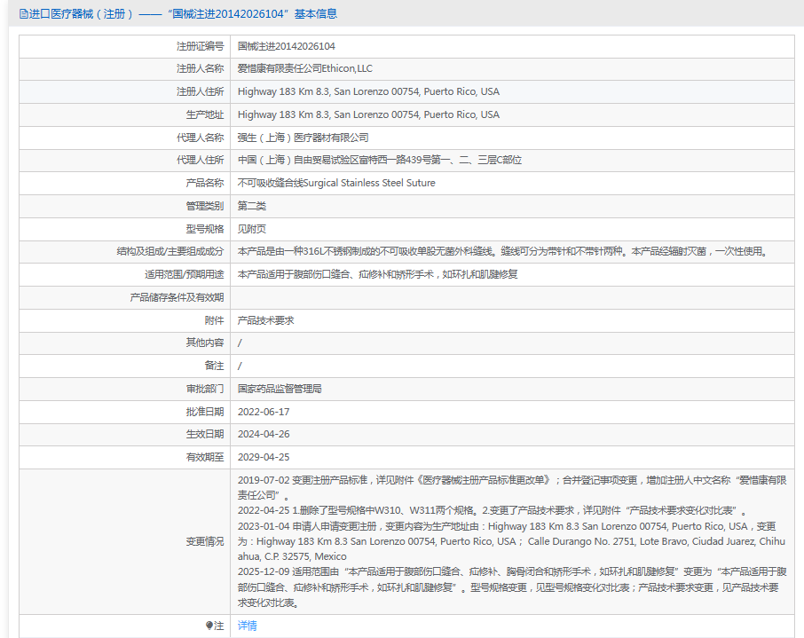Image resolution: width=804 pixels, height=638 pixels.
Task: Click the 注册人住所 label
Action: click(x=200, y=91)
